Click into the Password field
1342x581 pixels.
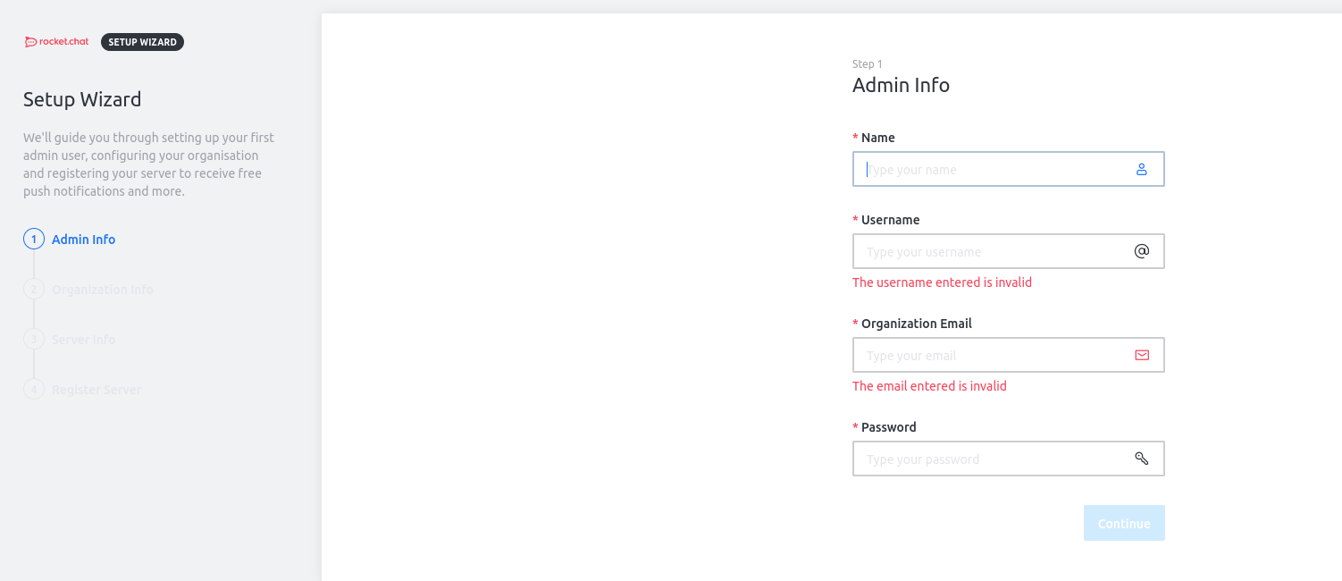coord(992,459)
